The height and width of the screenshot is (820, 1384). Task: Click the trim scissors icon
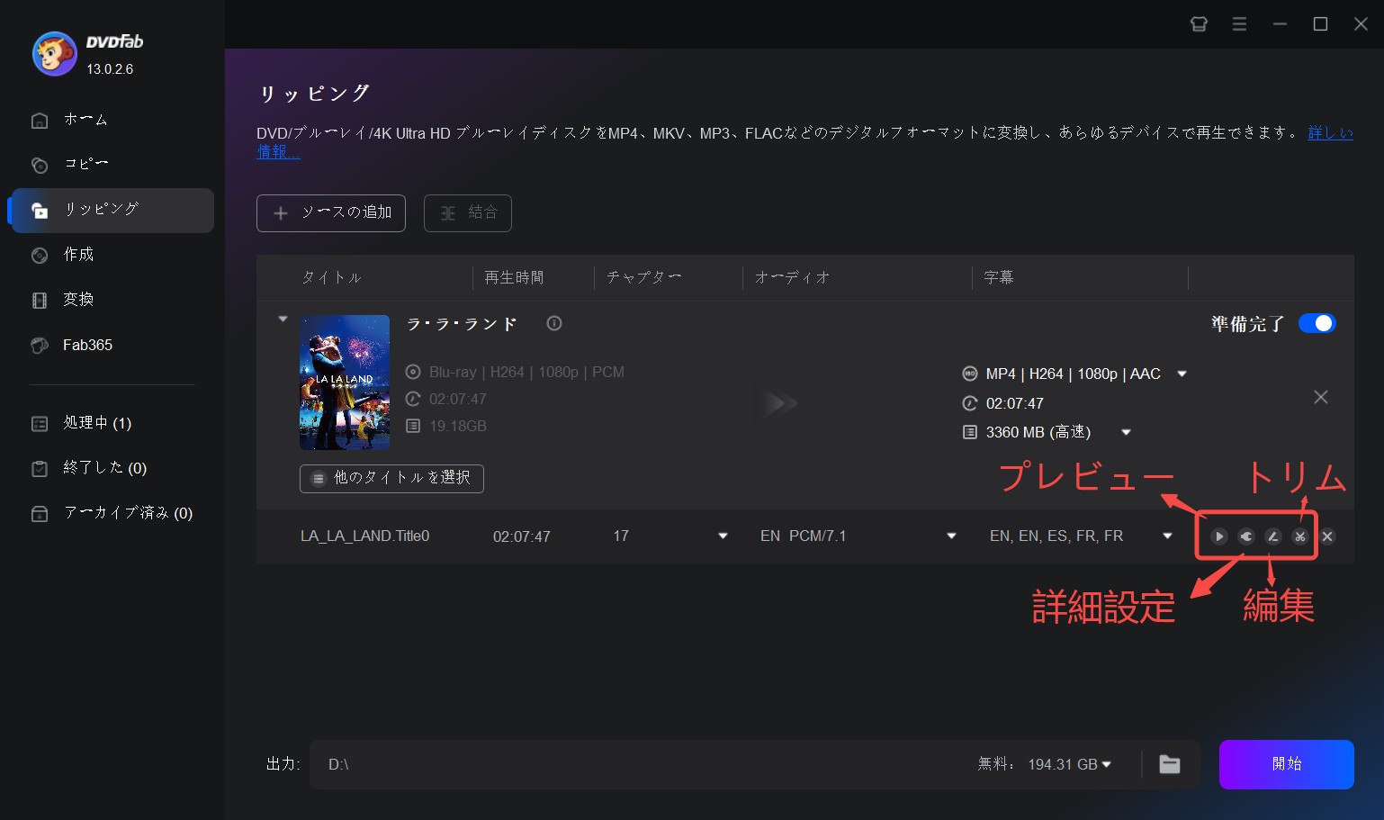[x=1300, y=536]
